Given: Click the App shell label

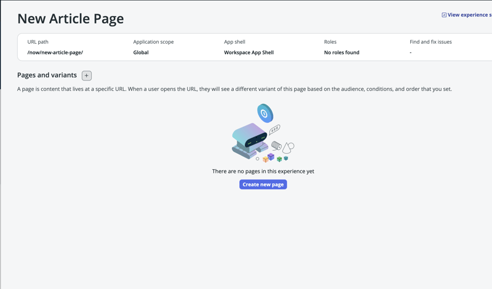Looking at the screenshot, I should (235, 42).
